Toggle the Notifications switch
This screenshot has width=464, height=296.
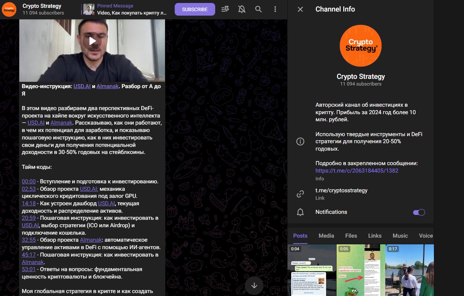click(x=419, y=212)
